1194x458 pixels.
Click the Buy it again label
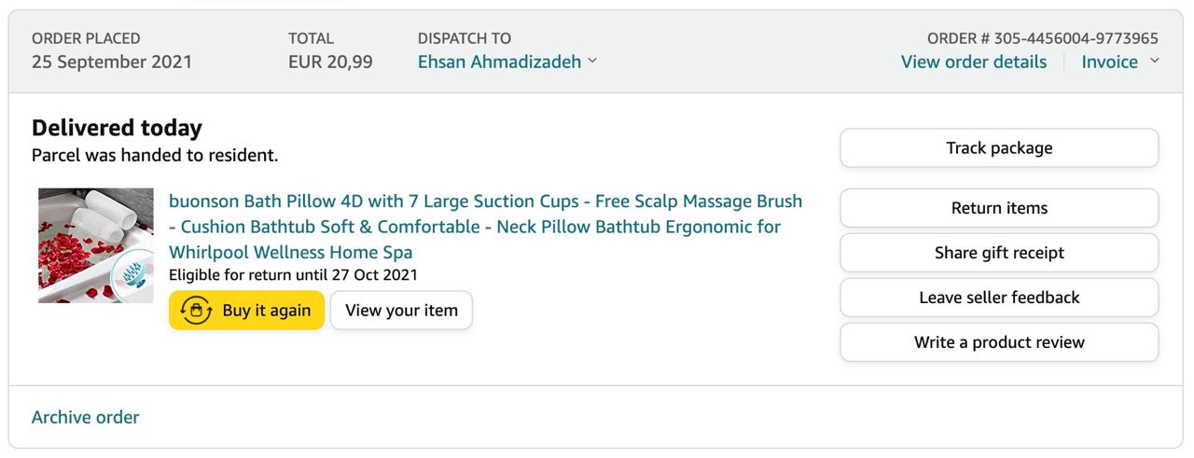266,311
